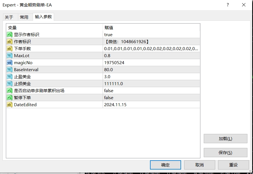Open the 常用 tab
The image size is (253, 174).
click(24, 17)
